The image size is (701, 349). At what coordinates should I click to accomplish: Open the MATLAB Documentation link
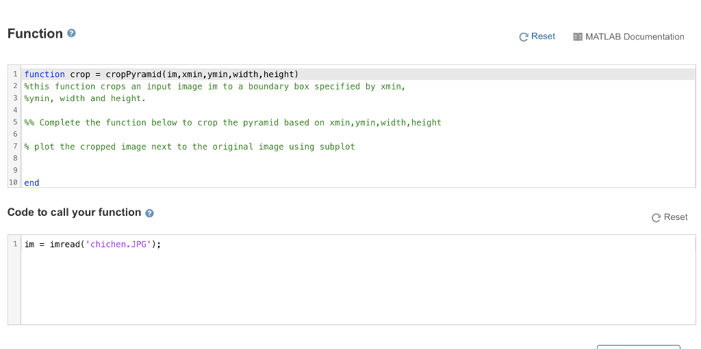pos(628,37)
